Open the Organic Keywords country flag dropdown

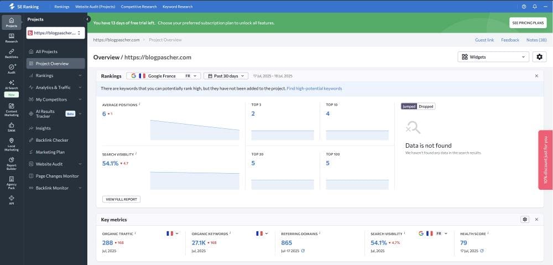click(262, 233)
